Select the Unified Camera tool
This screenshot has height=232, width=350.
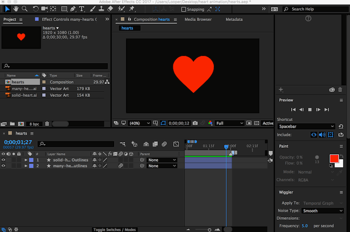44,9
